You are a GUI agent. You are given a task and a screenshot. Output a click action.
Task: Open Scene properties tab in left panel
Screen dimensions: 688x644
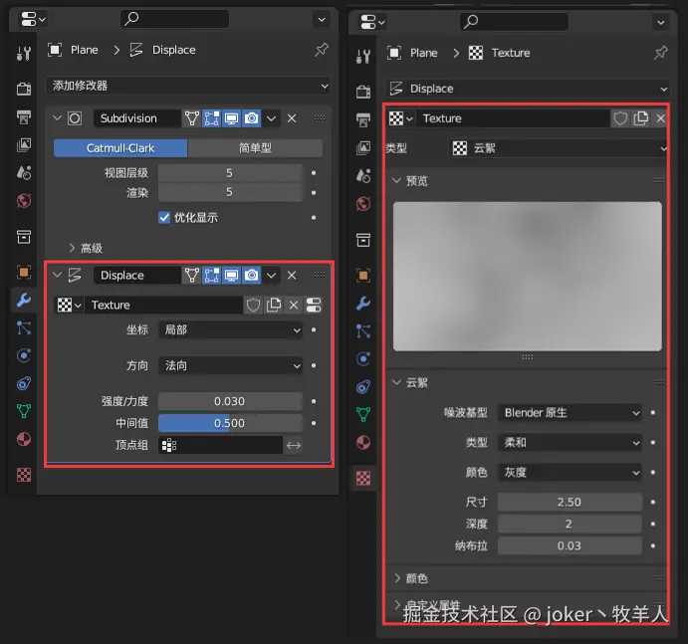[24, 173]
